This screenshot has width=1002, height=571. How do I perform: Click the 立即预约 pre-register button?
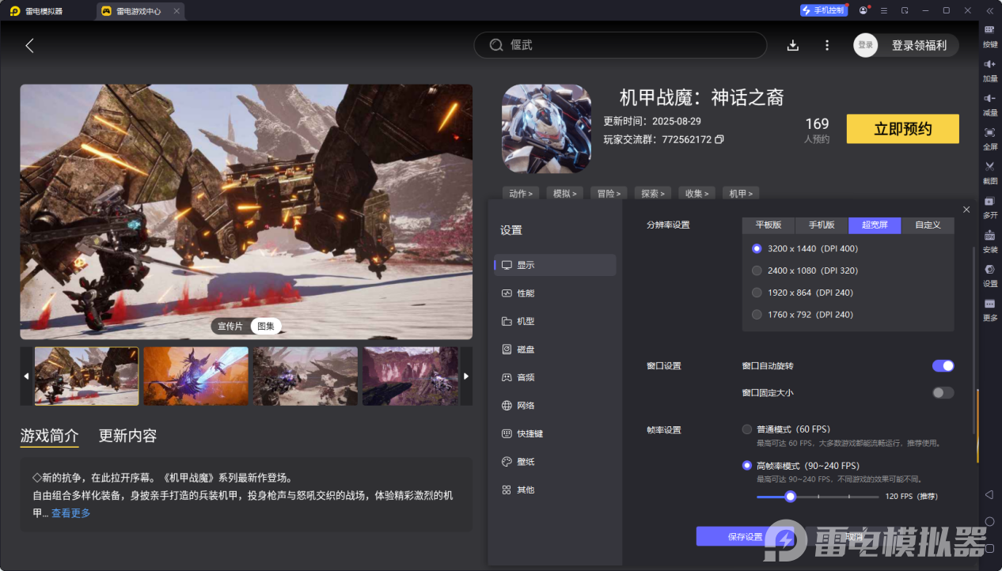[x=902, y=129]
